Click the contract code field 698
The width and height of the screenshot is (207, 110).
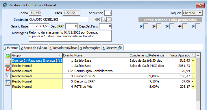pyautogui.click(x=95, y=20)
